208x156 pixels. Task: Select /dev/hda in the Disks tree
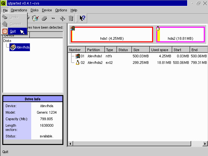point(19,47)
